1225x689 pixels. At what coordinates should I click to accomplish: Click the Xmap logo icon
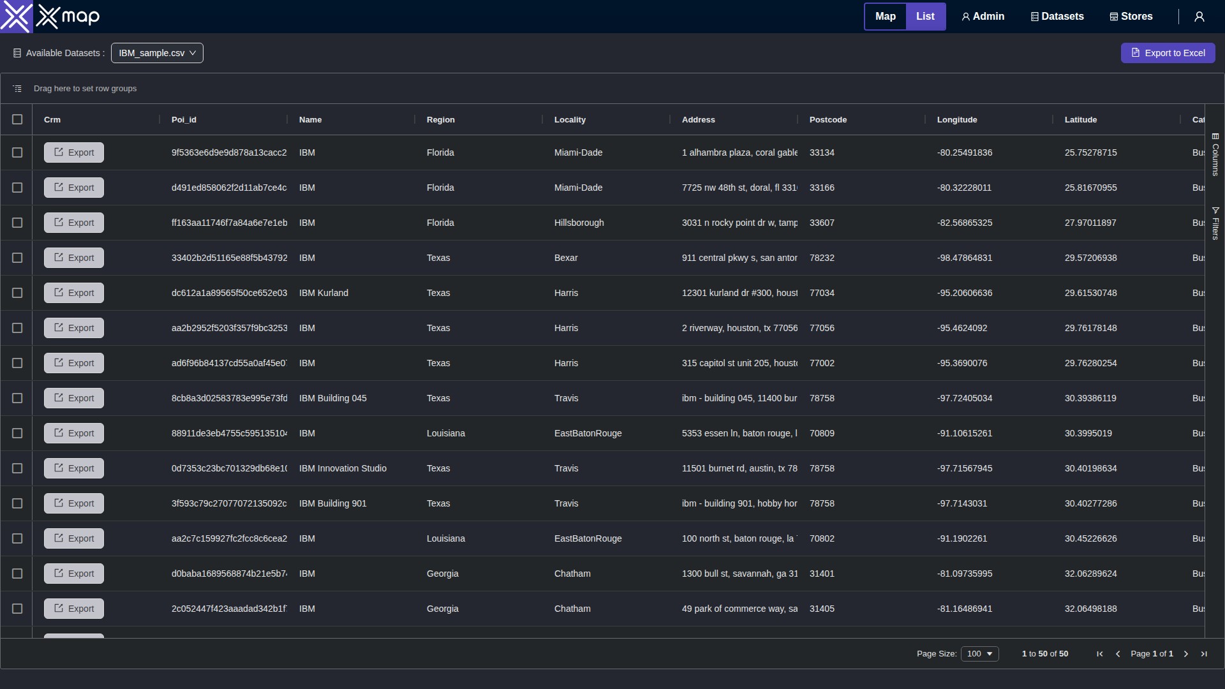16,17
